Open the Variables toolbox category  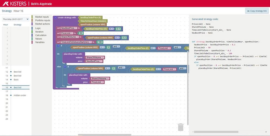(x=40, y=42)
